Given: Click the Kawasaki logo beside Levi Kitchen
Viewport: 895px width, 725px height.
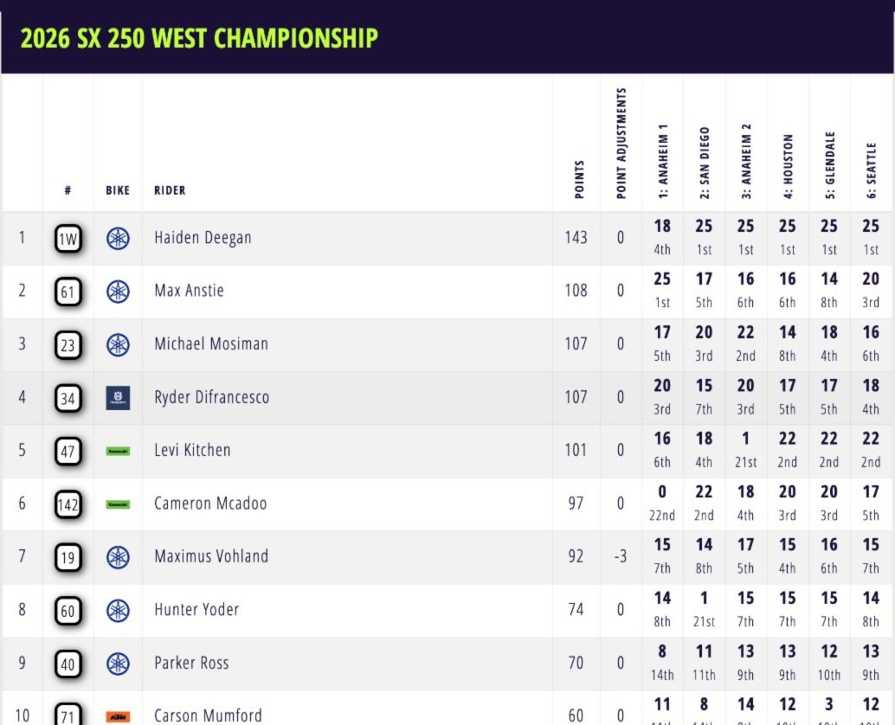Looking at the screenshot, I should pos(118,451).
